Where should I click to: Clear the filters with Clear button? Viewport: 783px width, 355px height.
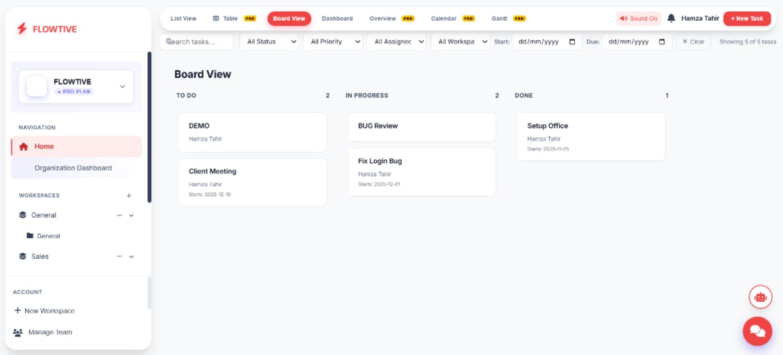click(x=693, y=42)
